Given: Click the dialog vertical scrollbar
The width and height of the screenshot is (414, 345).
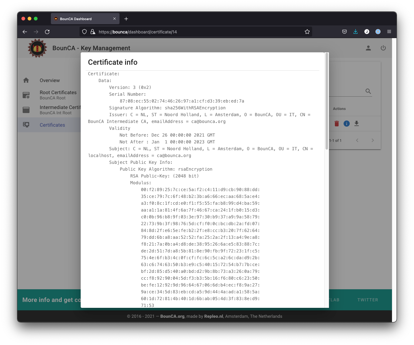Looking at the screenshot, I should click(326, 102).
